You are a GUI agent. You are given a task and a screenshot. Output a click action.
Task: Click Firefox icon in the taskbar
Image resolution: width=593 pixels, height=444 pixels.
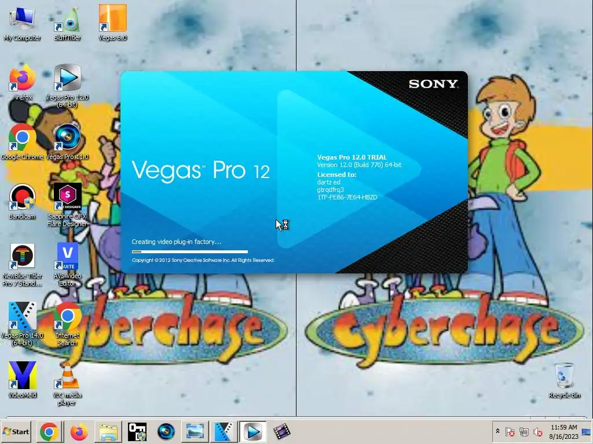click(x=79, y=432)
